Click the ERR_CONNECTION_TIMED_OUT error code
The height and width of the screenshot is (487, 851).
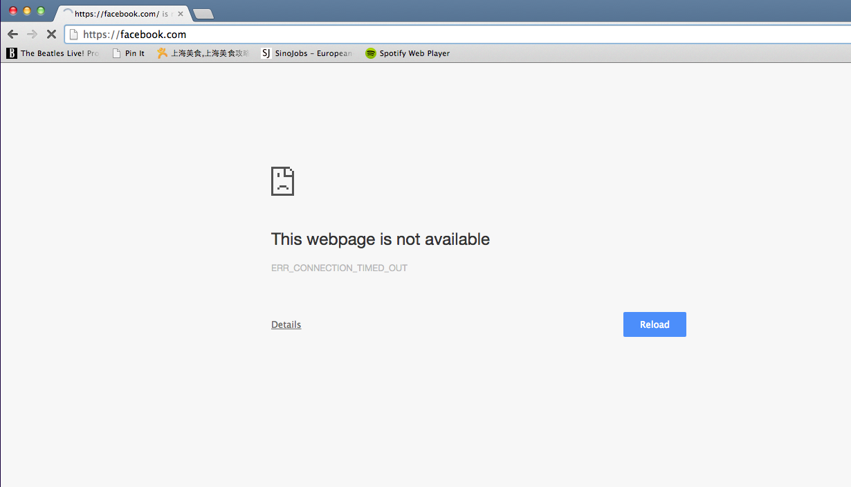coord(339,268)
